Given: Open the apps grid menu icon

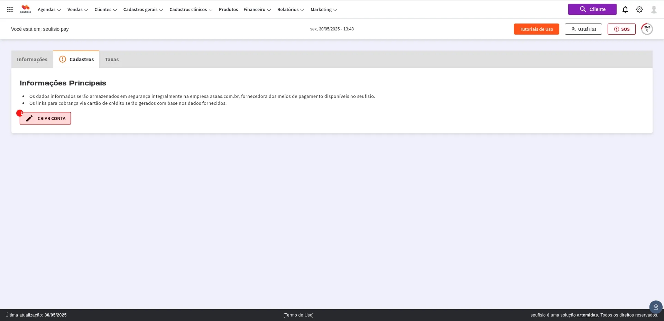Looking at the screenshot, I should [10, 10].
